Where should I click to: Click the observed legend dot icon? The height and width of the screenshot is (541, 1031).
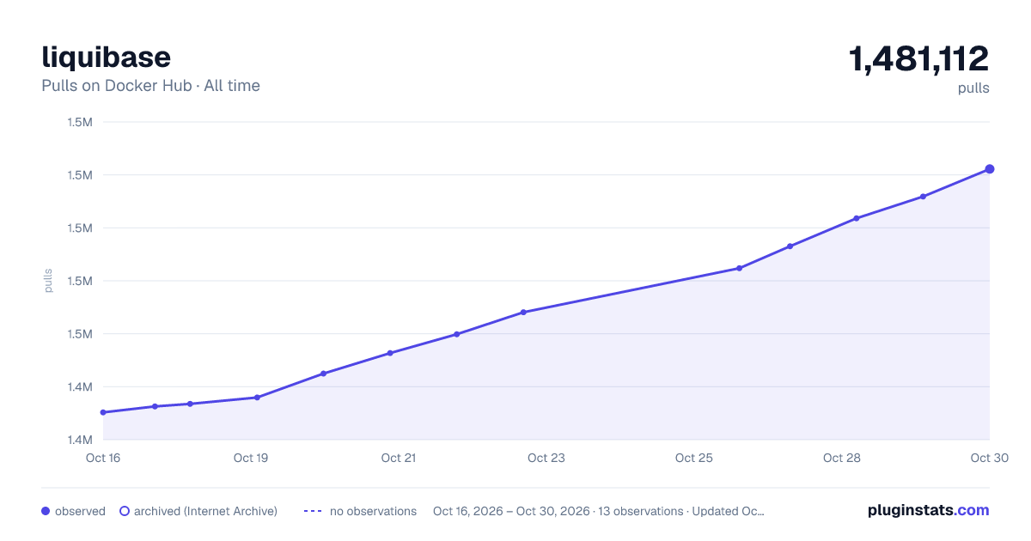coord(46,511)
